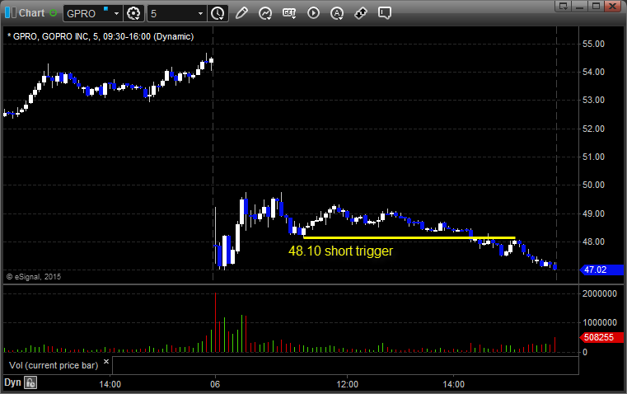Click the GET indicators icon
Viewport: 627px width, 394px height.
tap(289, 13)
